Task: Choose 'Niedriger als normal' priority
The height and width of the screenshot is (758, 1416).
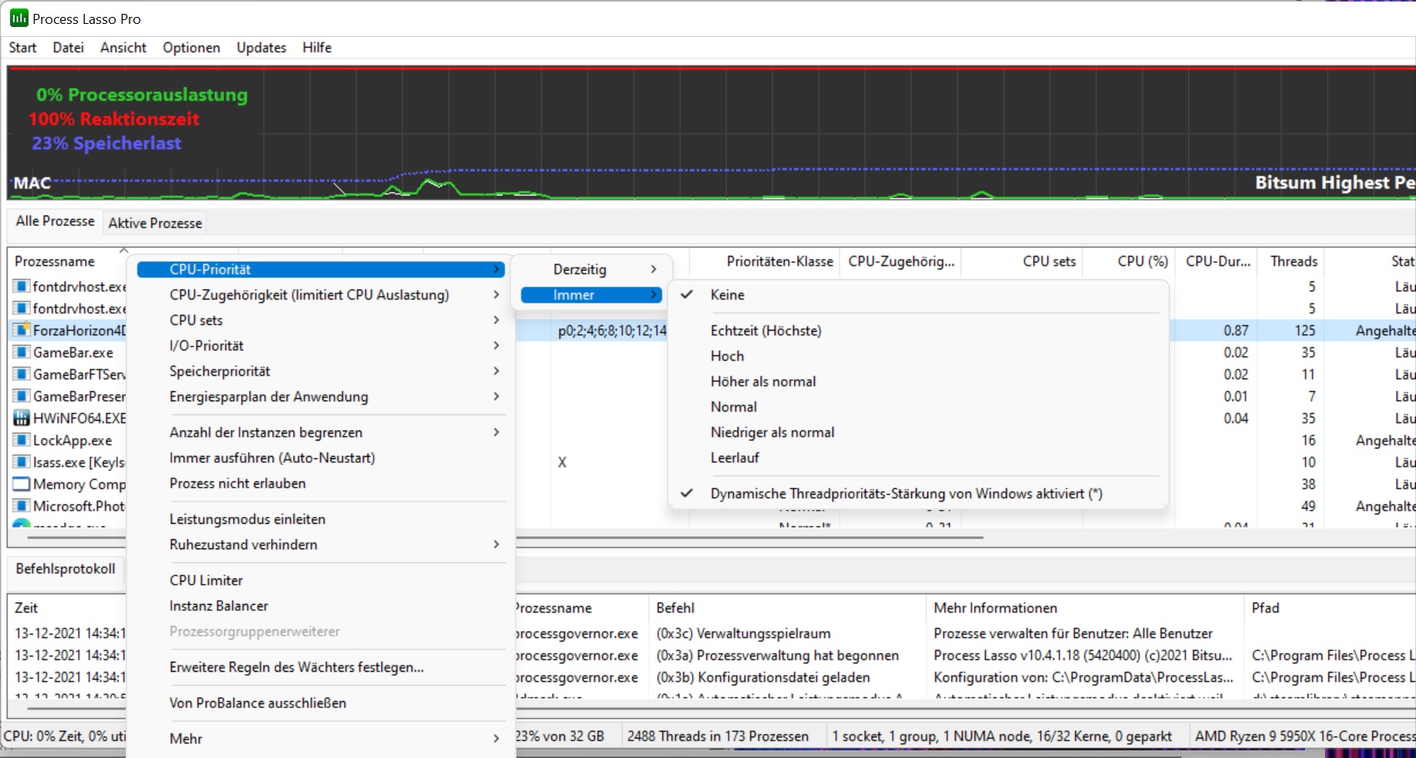Action: point(918,432)
